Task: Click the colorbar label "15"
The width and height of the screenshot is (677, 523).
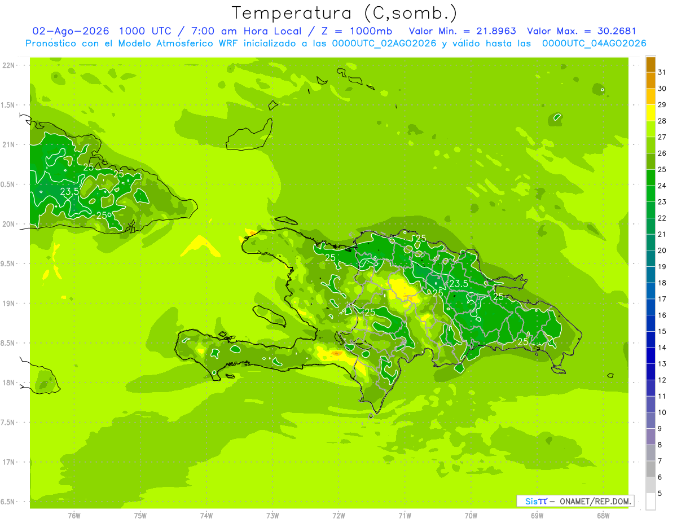Action: (x=662, y=331)
